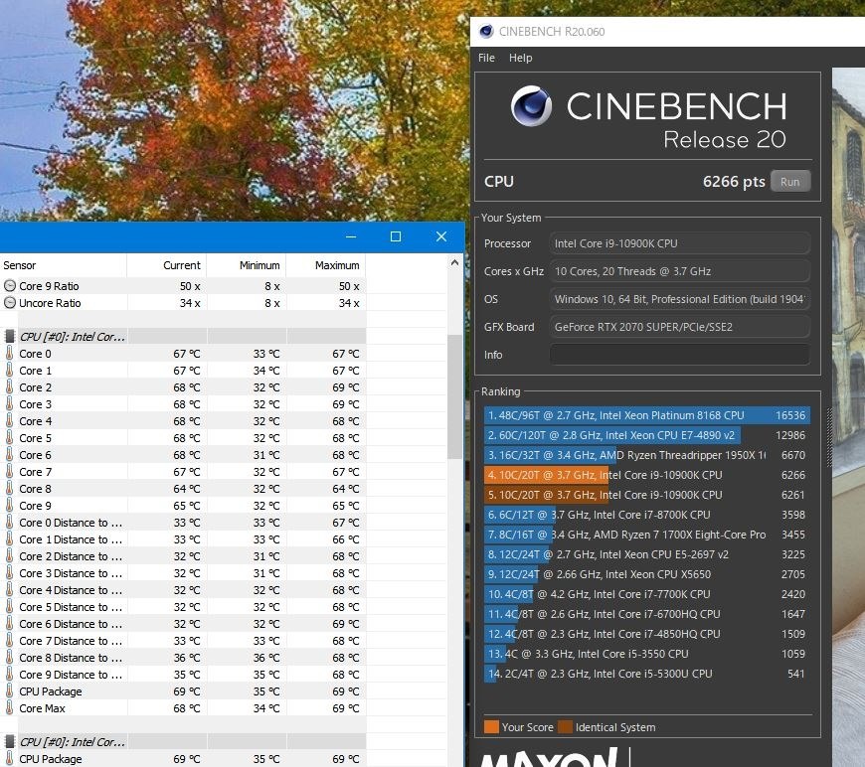Click the Core 1 thermometer icon
This screenshot has width=865, height=767.
pyautogui.click(x=9, y=370)
